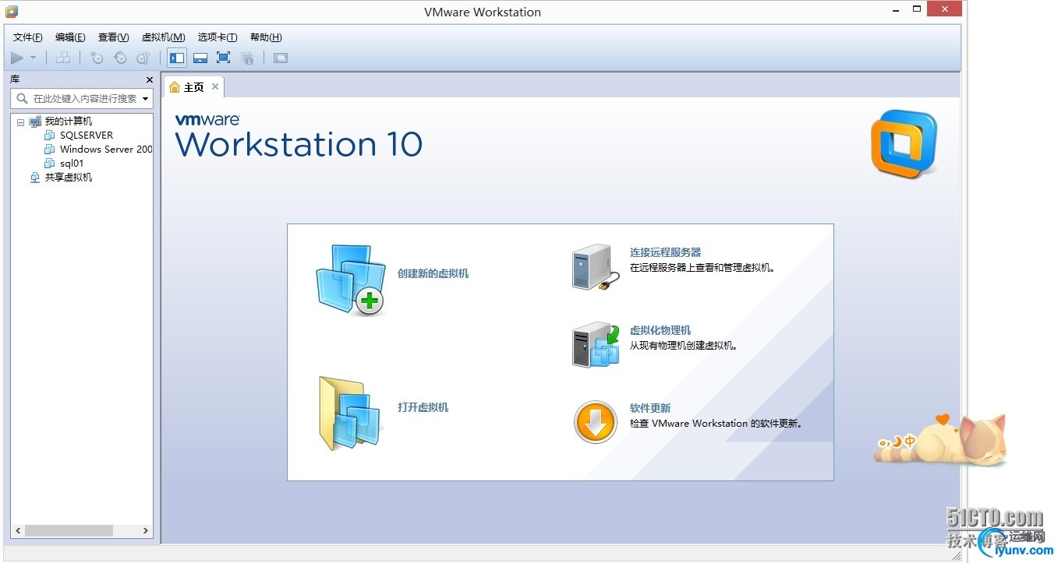Click the create new virtual machine icon
The width and height of the screenshot is (1058, 563).
(x=351, y=280)
